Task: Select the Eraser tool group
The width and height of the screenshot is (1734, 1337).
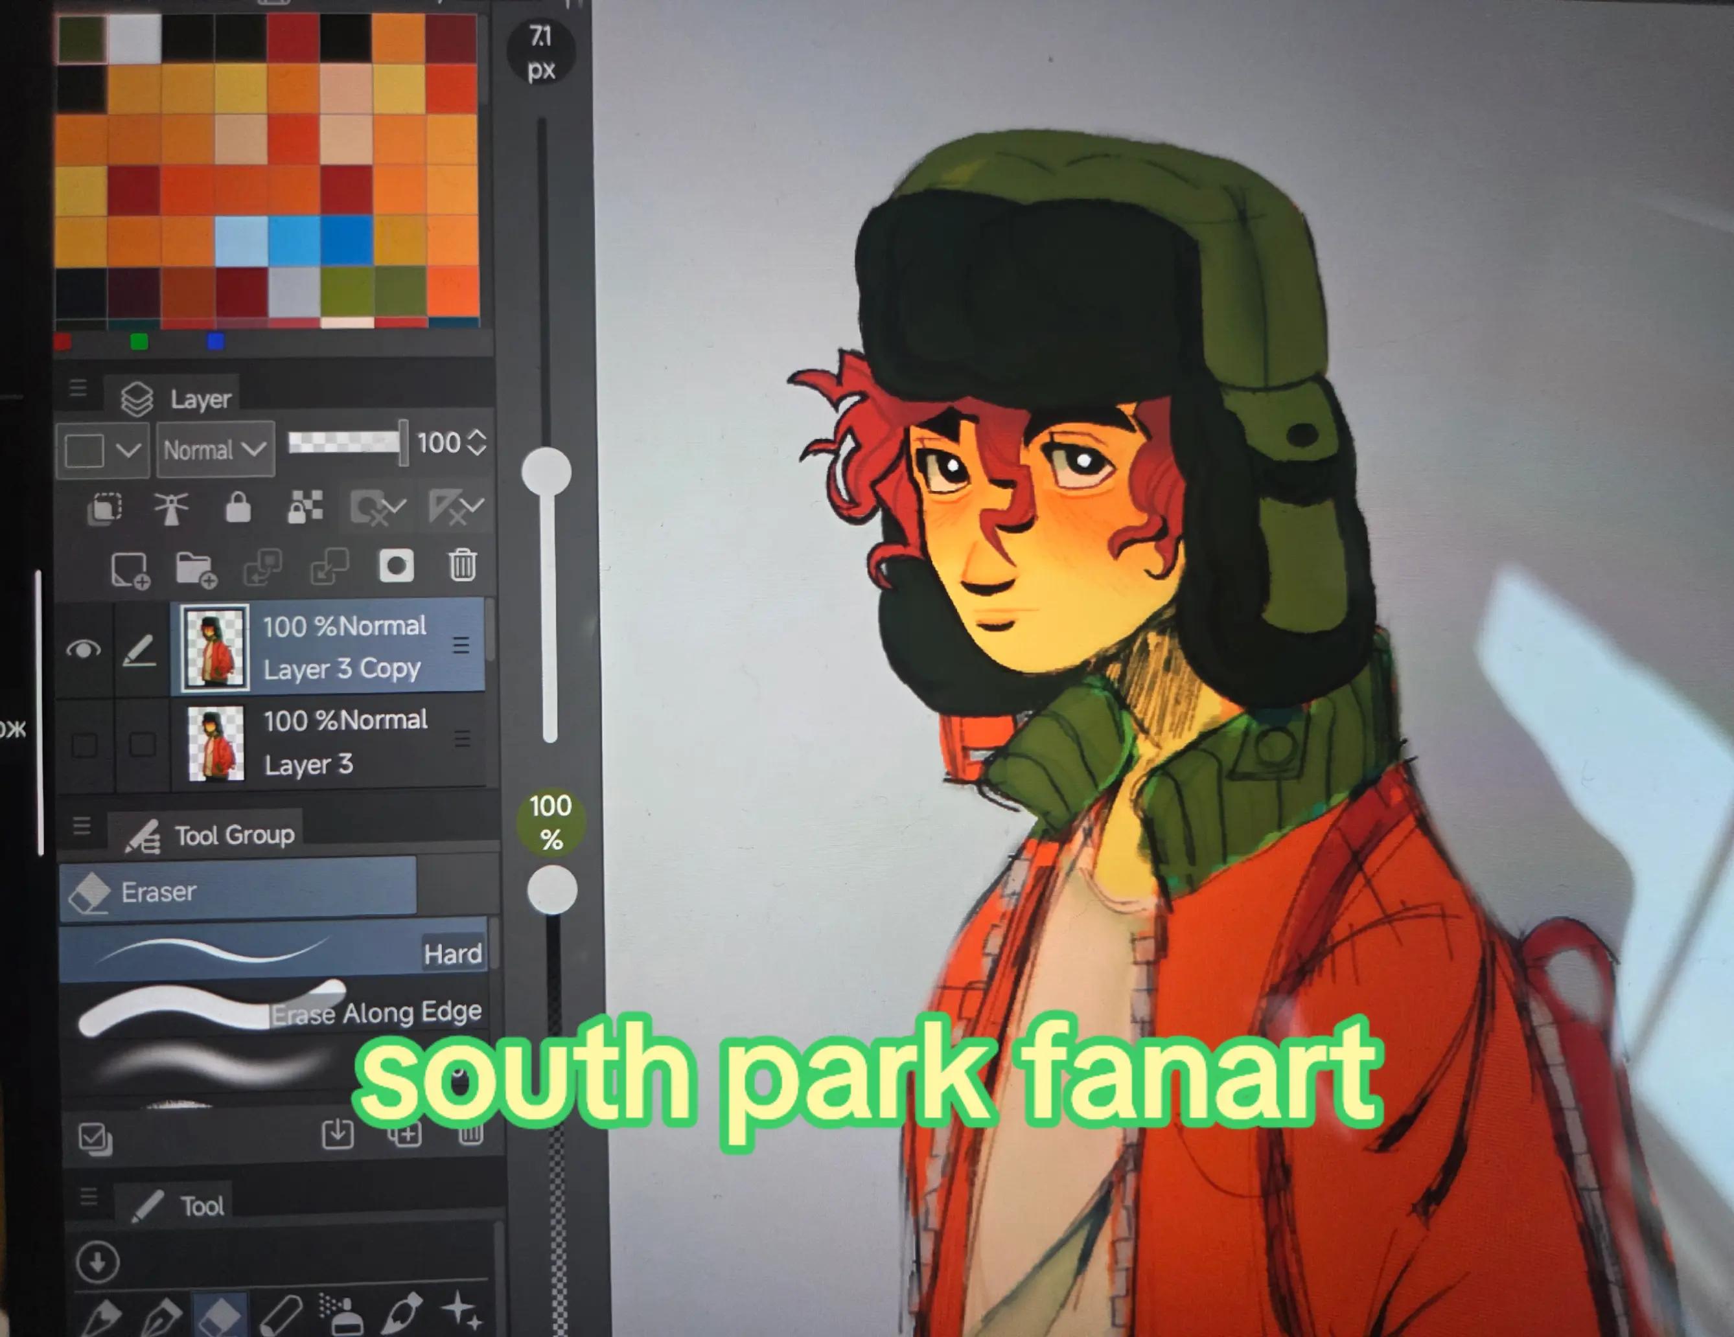Action: click(x=237, y=890)
